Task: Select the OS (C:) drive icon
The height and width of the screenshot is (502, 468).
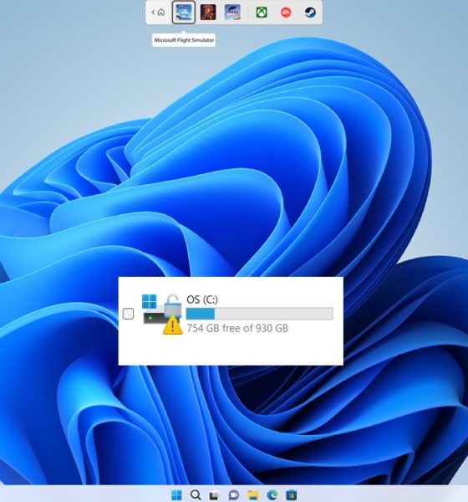Action: [x=162, y=314]
